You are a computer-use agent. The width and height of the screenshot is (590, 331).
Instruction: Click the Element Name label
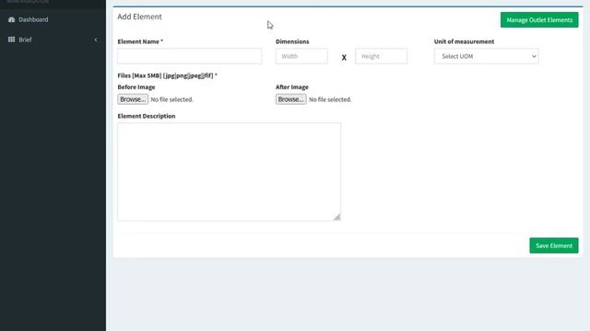pyautogui.click(x=140, y=41)
